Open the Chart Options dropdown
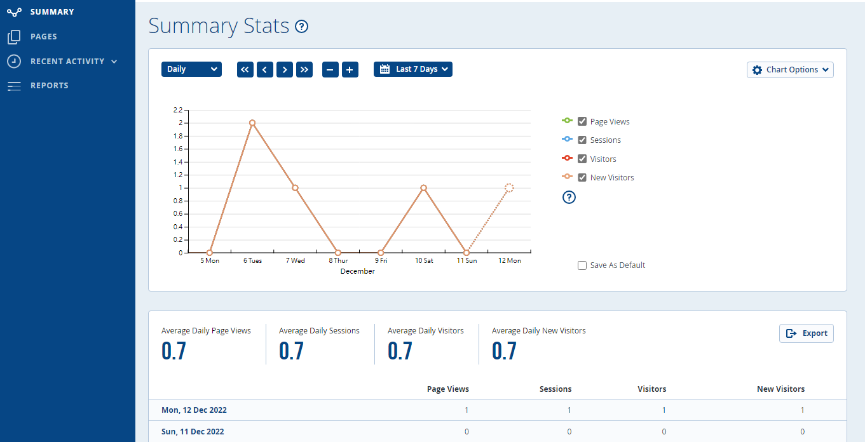The image size is (865, 442). 790,70
